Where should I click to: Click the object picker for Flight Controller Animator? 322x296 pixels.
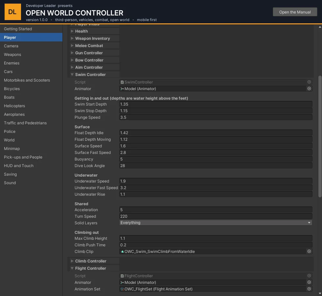(x=309, y=282)
